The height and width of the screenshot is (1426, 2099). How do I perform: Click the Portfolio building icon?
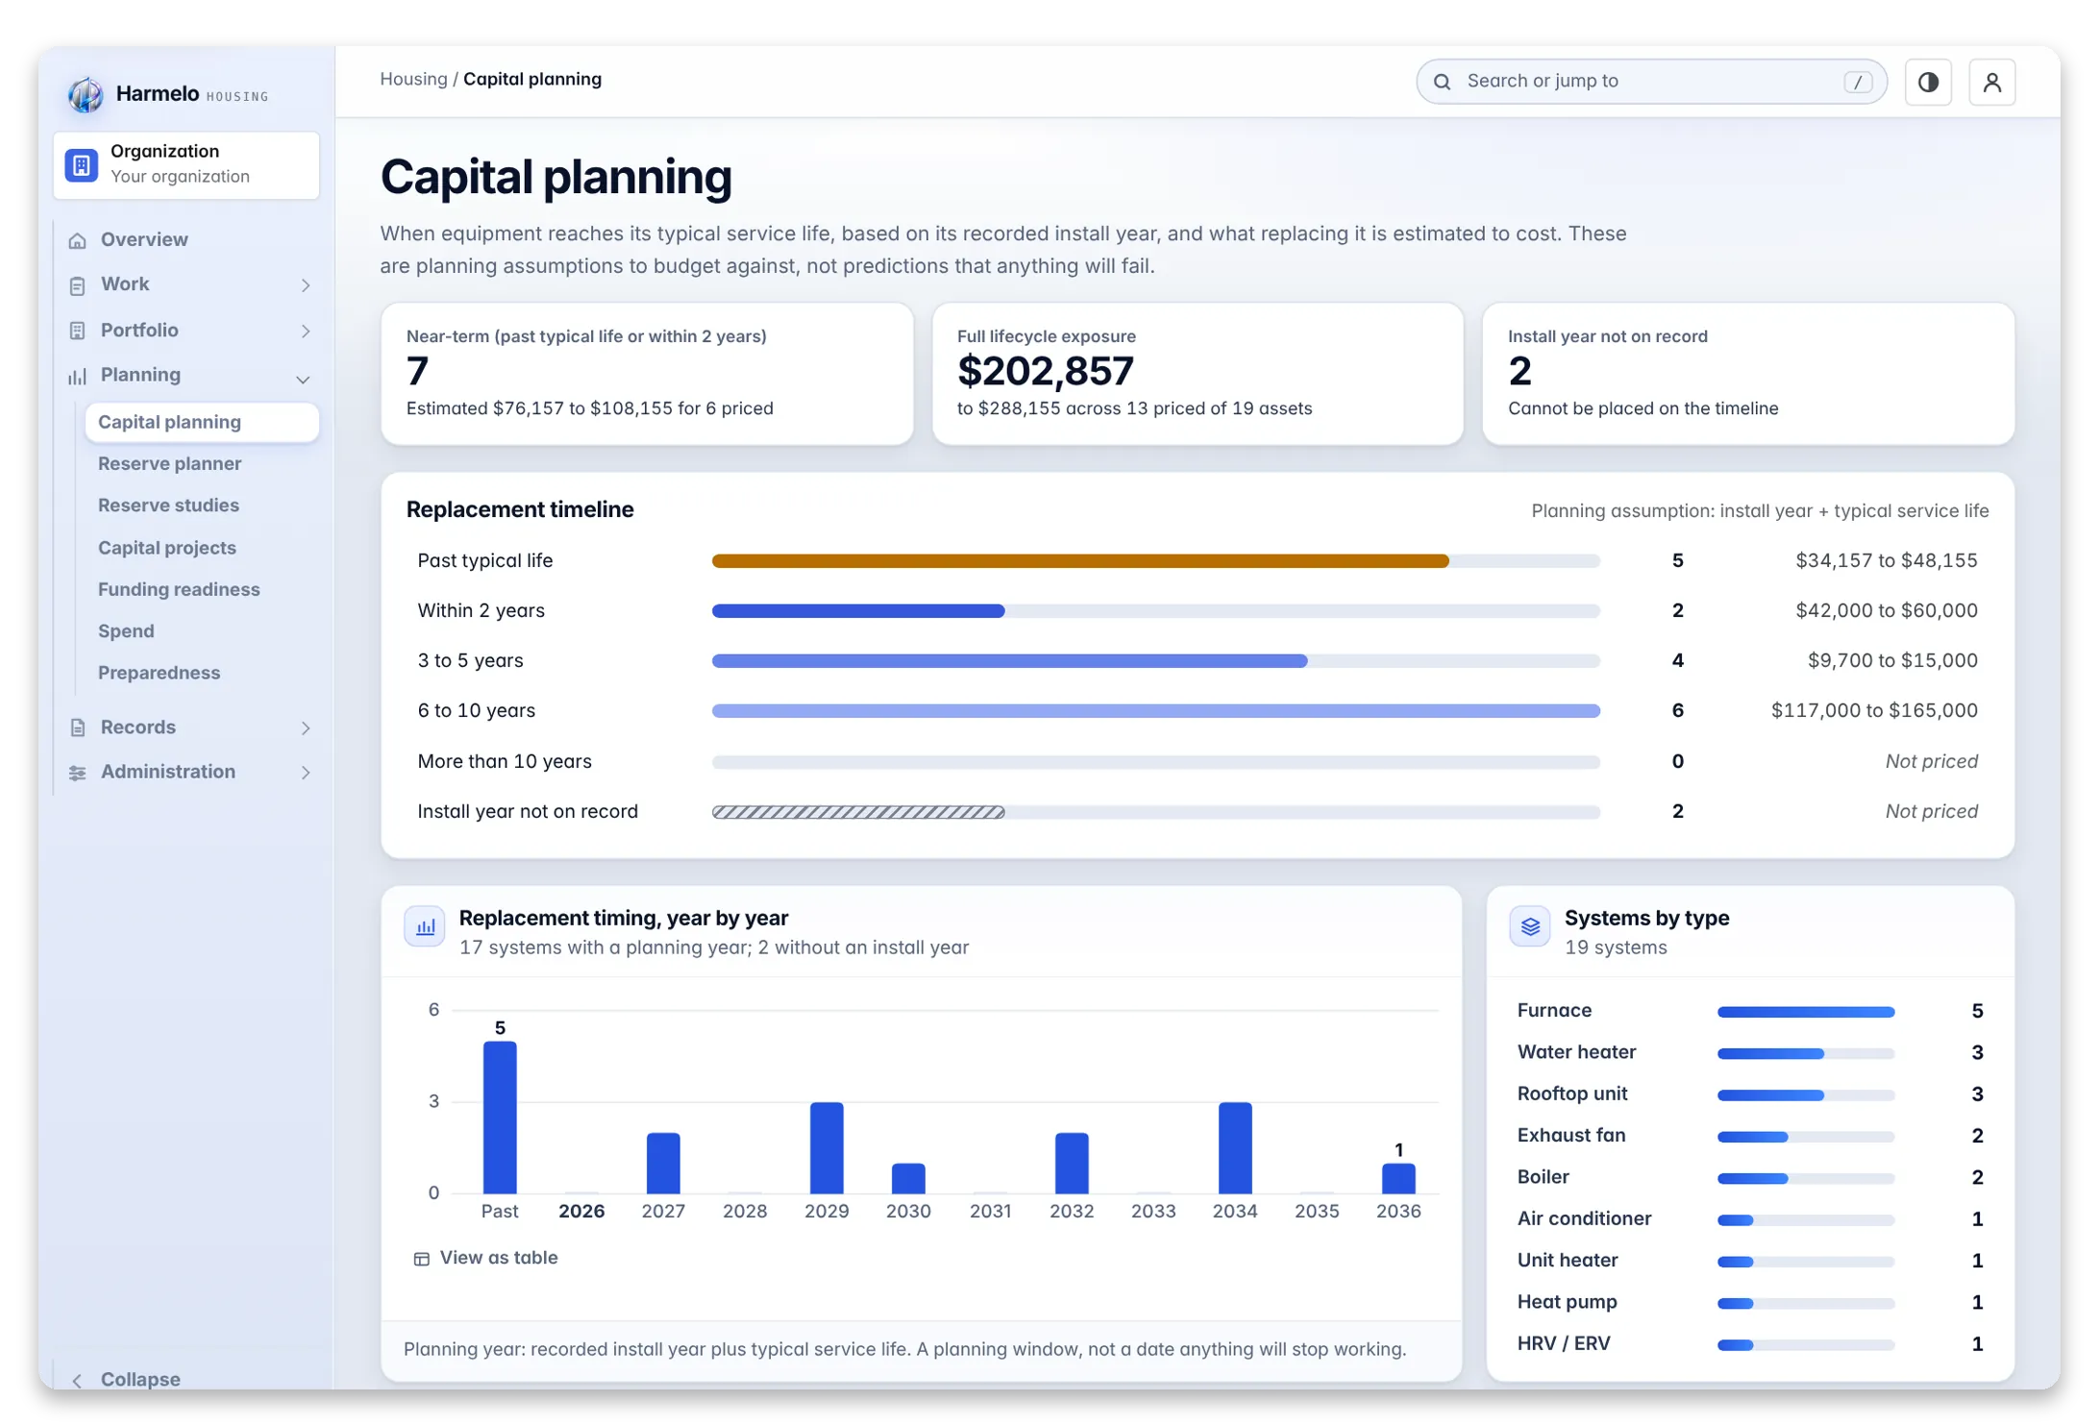click(78, 331)
